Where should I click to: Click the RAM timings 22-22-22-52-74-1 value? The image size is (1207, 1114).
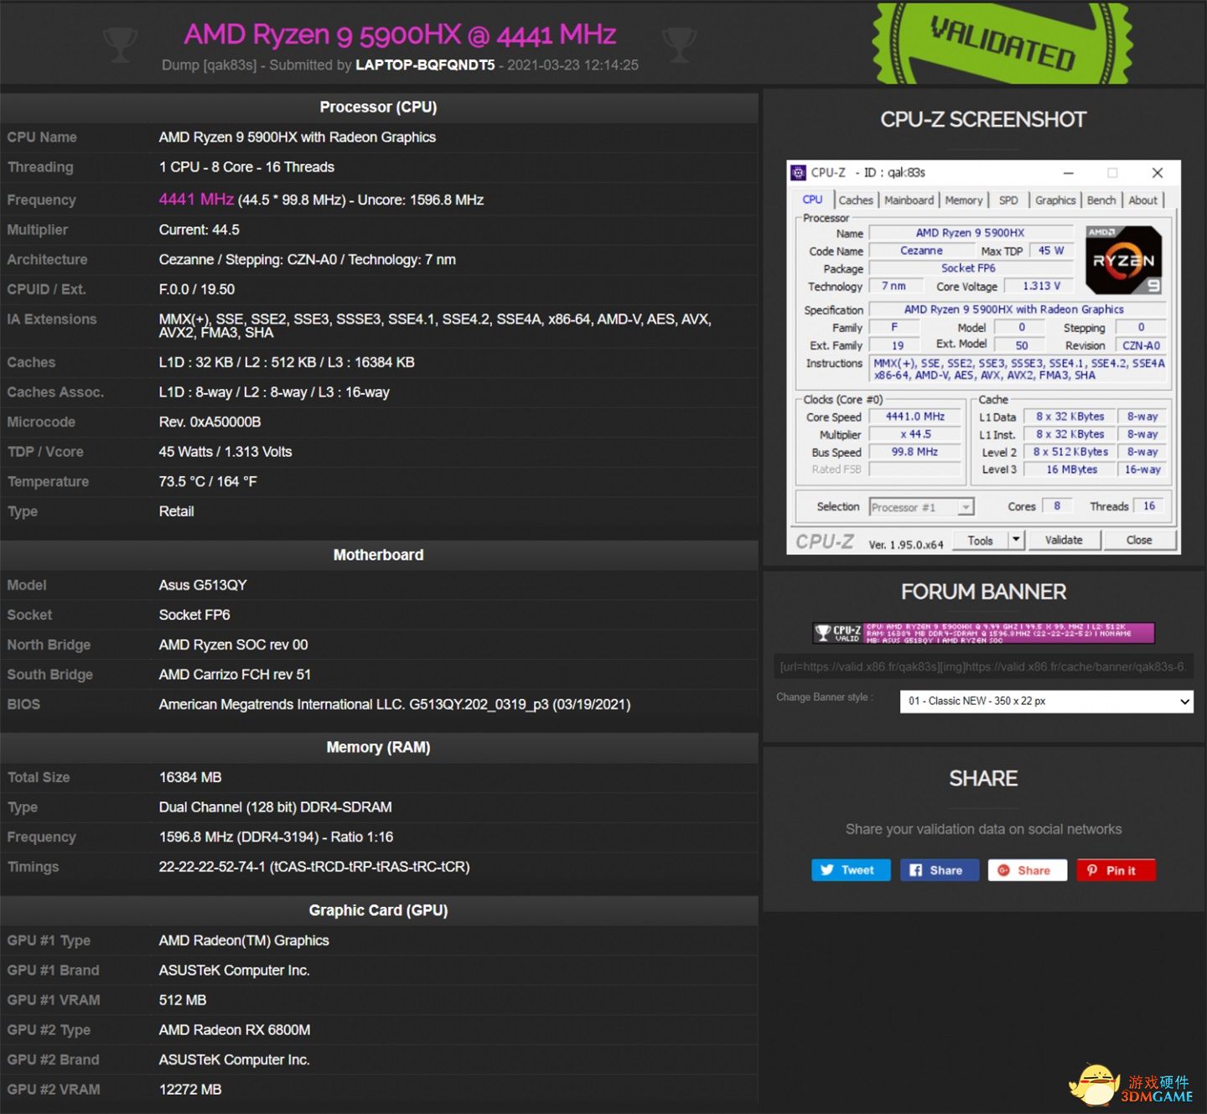(314, 867)
